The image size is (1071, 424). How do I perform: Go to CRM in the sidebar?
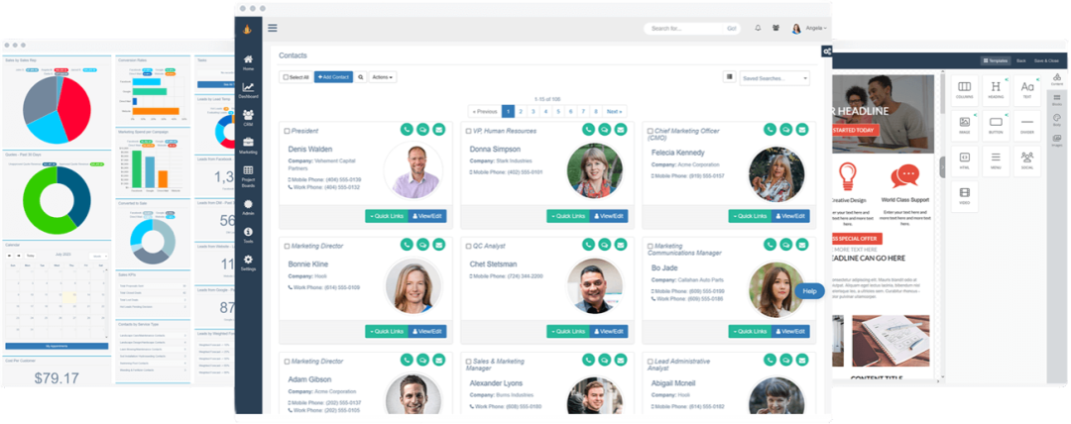(x=248, y=118)
